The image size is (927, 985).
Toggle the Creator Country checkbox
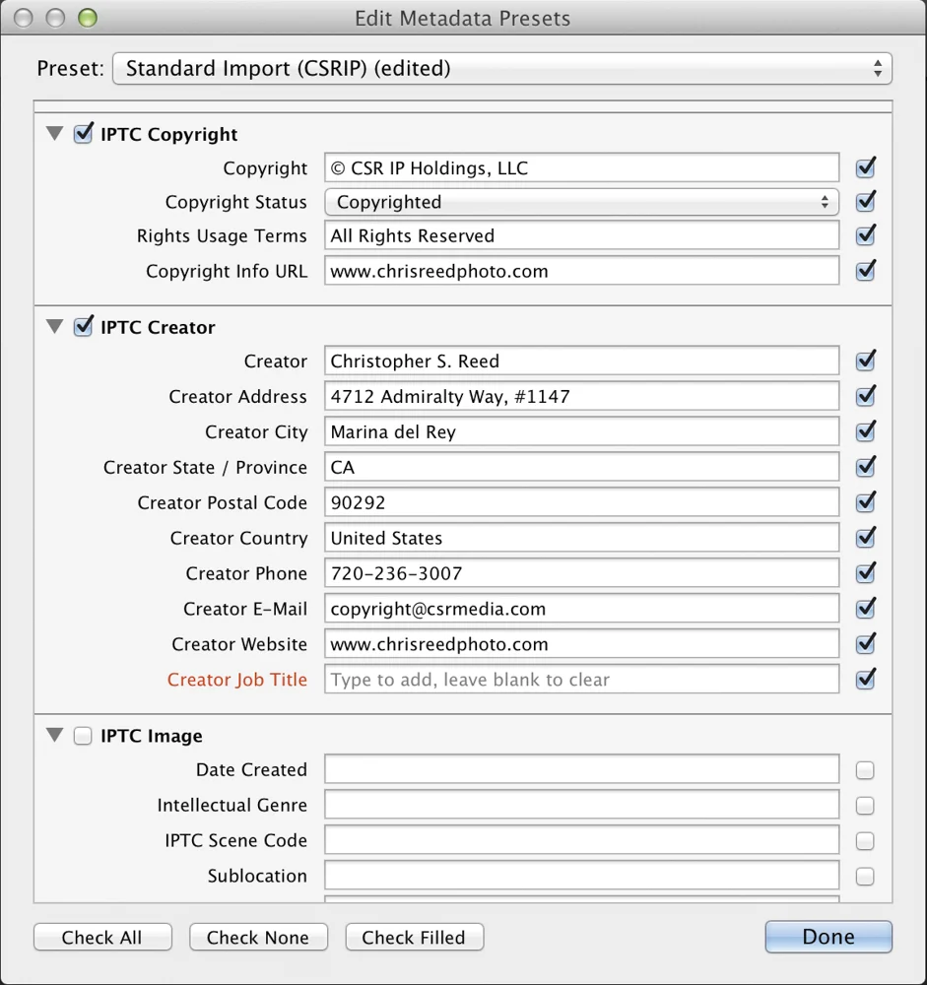(865, 537)
